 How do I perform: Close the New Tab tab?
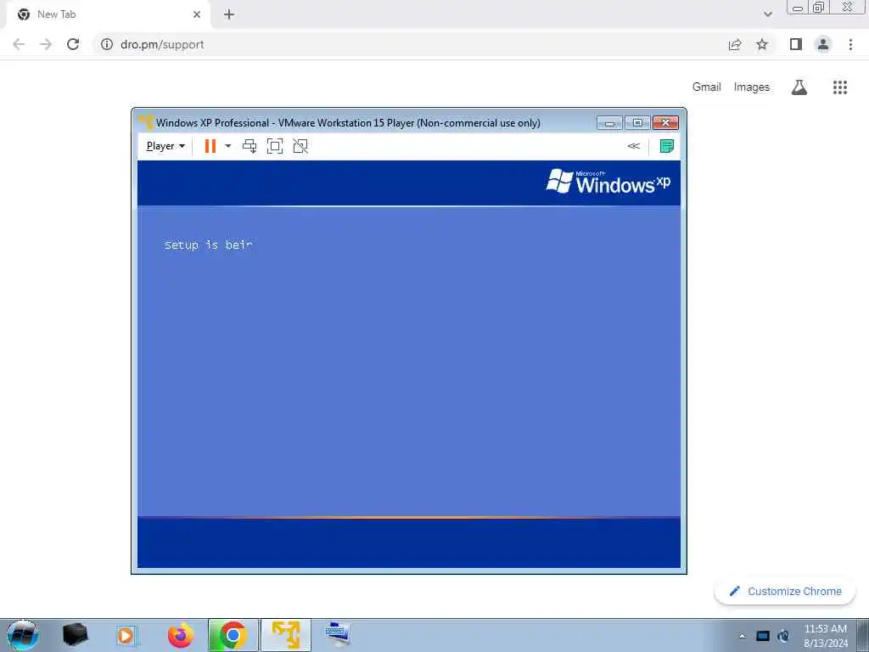[197, 14]
